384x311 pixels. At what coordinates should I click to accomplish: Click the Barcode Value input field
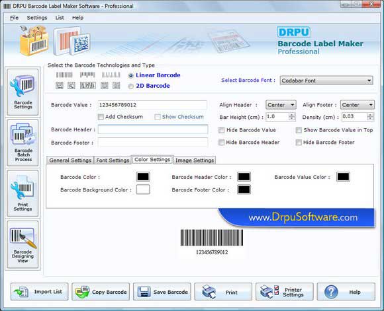click(152, 105)
